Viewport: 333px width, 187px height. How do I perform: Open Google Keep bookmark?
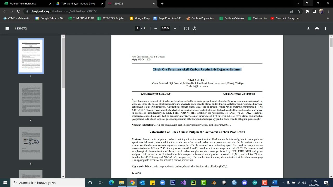140,18
